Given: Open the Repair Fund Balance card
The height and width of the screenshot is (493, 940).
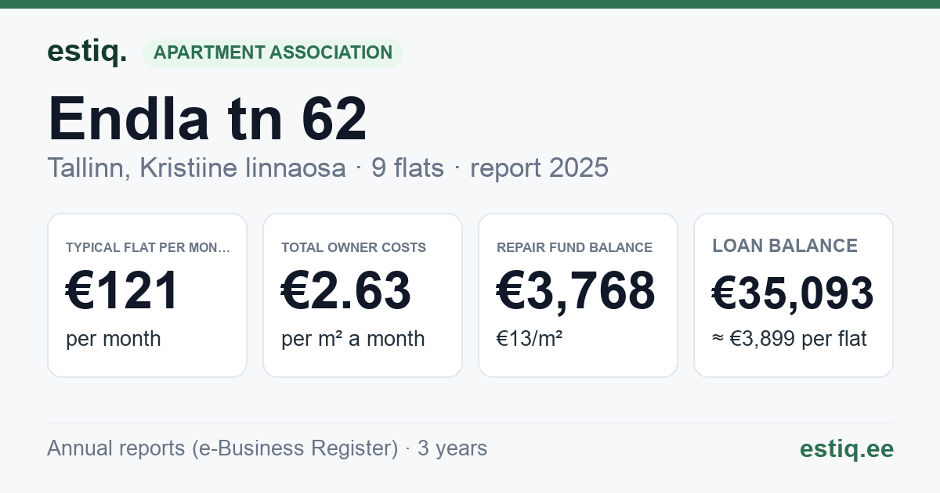Looking at the screenshot, I should [x=578, y=295].
